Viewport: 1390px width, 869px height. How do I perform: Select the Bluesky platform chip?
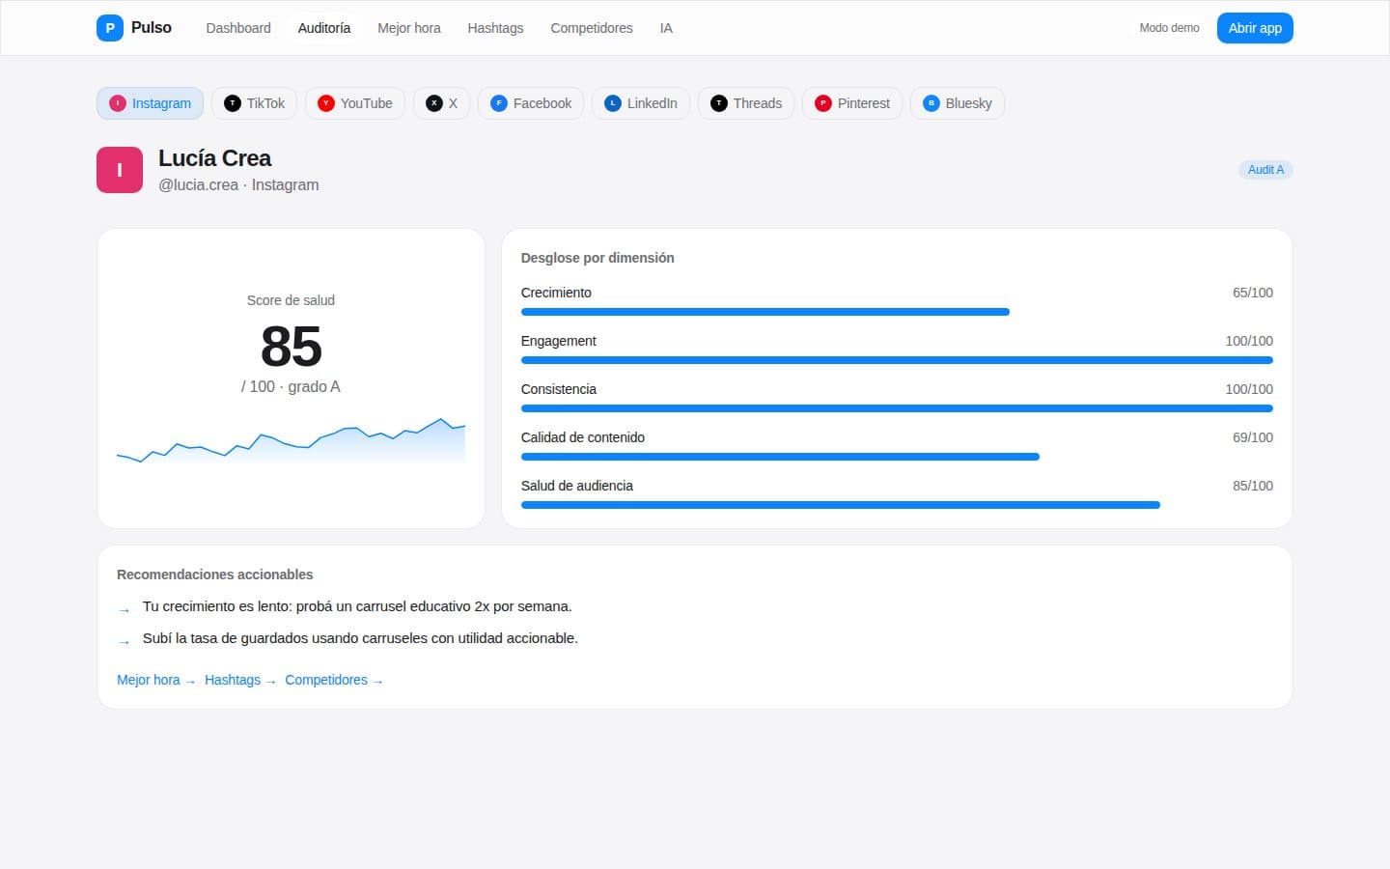point(958,103)
